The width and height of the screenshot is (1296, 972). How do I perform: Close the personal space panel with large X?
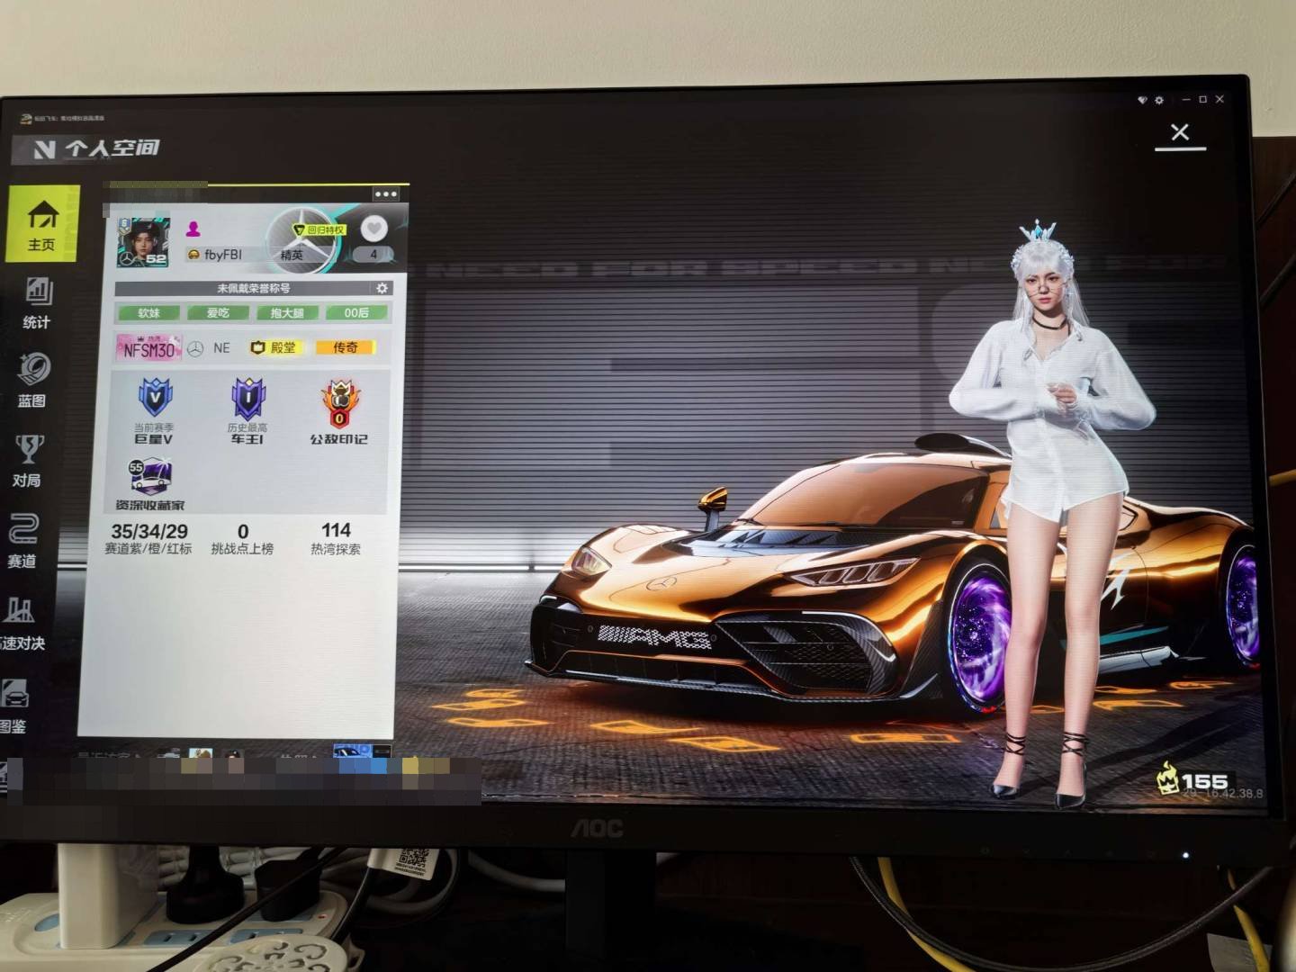(1180, 133)
